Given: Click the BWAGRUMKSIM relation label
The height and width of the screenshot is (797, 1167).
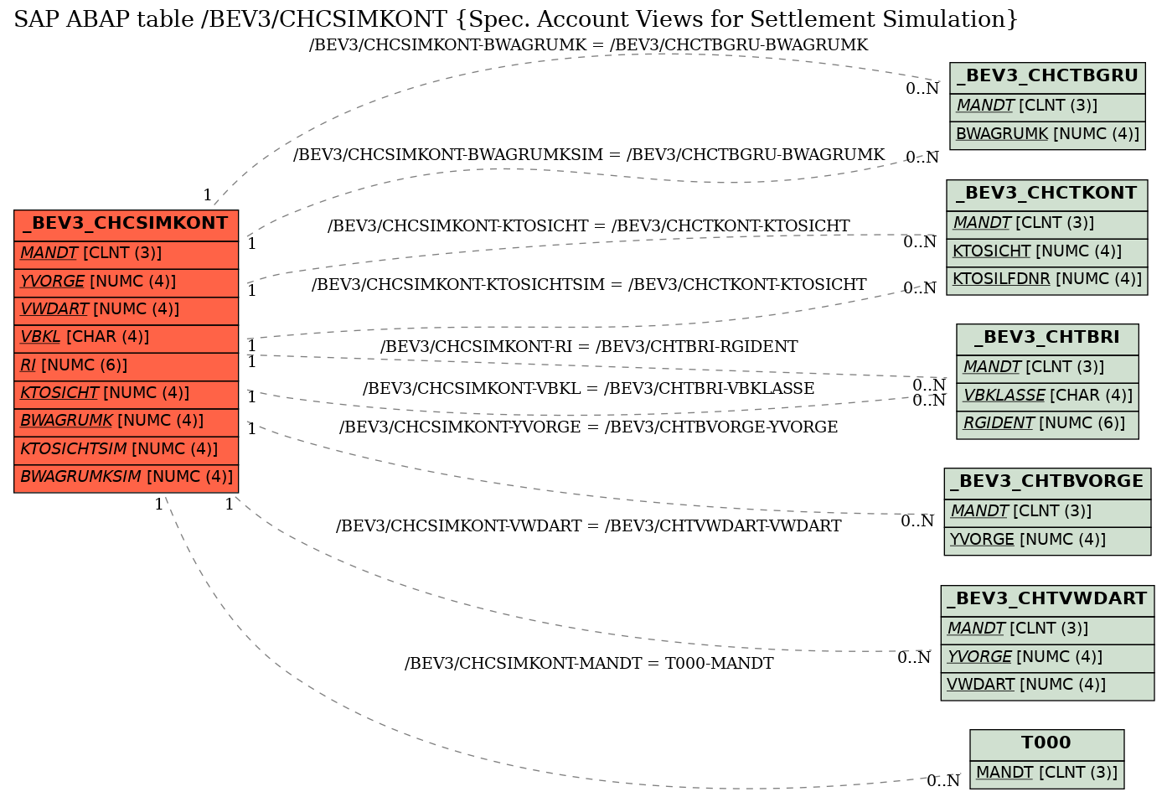Looking at the screenshot, I should [x=589, y=155].
